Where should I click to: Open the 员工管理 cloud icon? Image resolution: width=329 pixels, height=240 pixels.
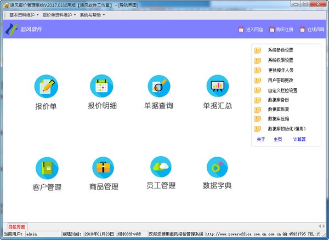pyautogui.click(x=161, y=167)
